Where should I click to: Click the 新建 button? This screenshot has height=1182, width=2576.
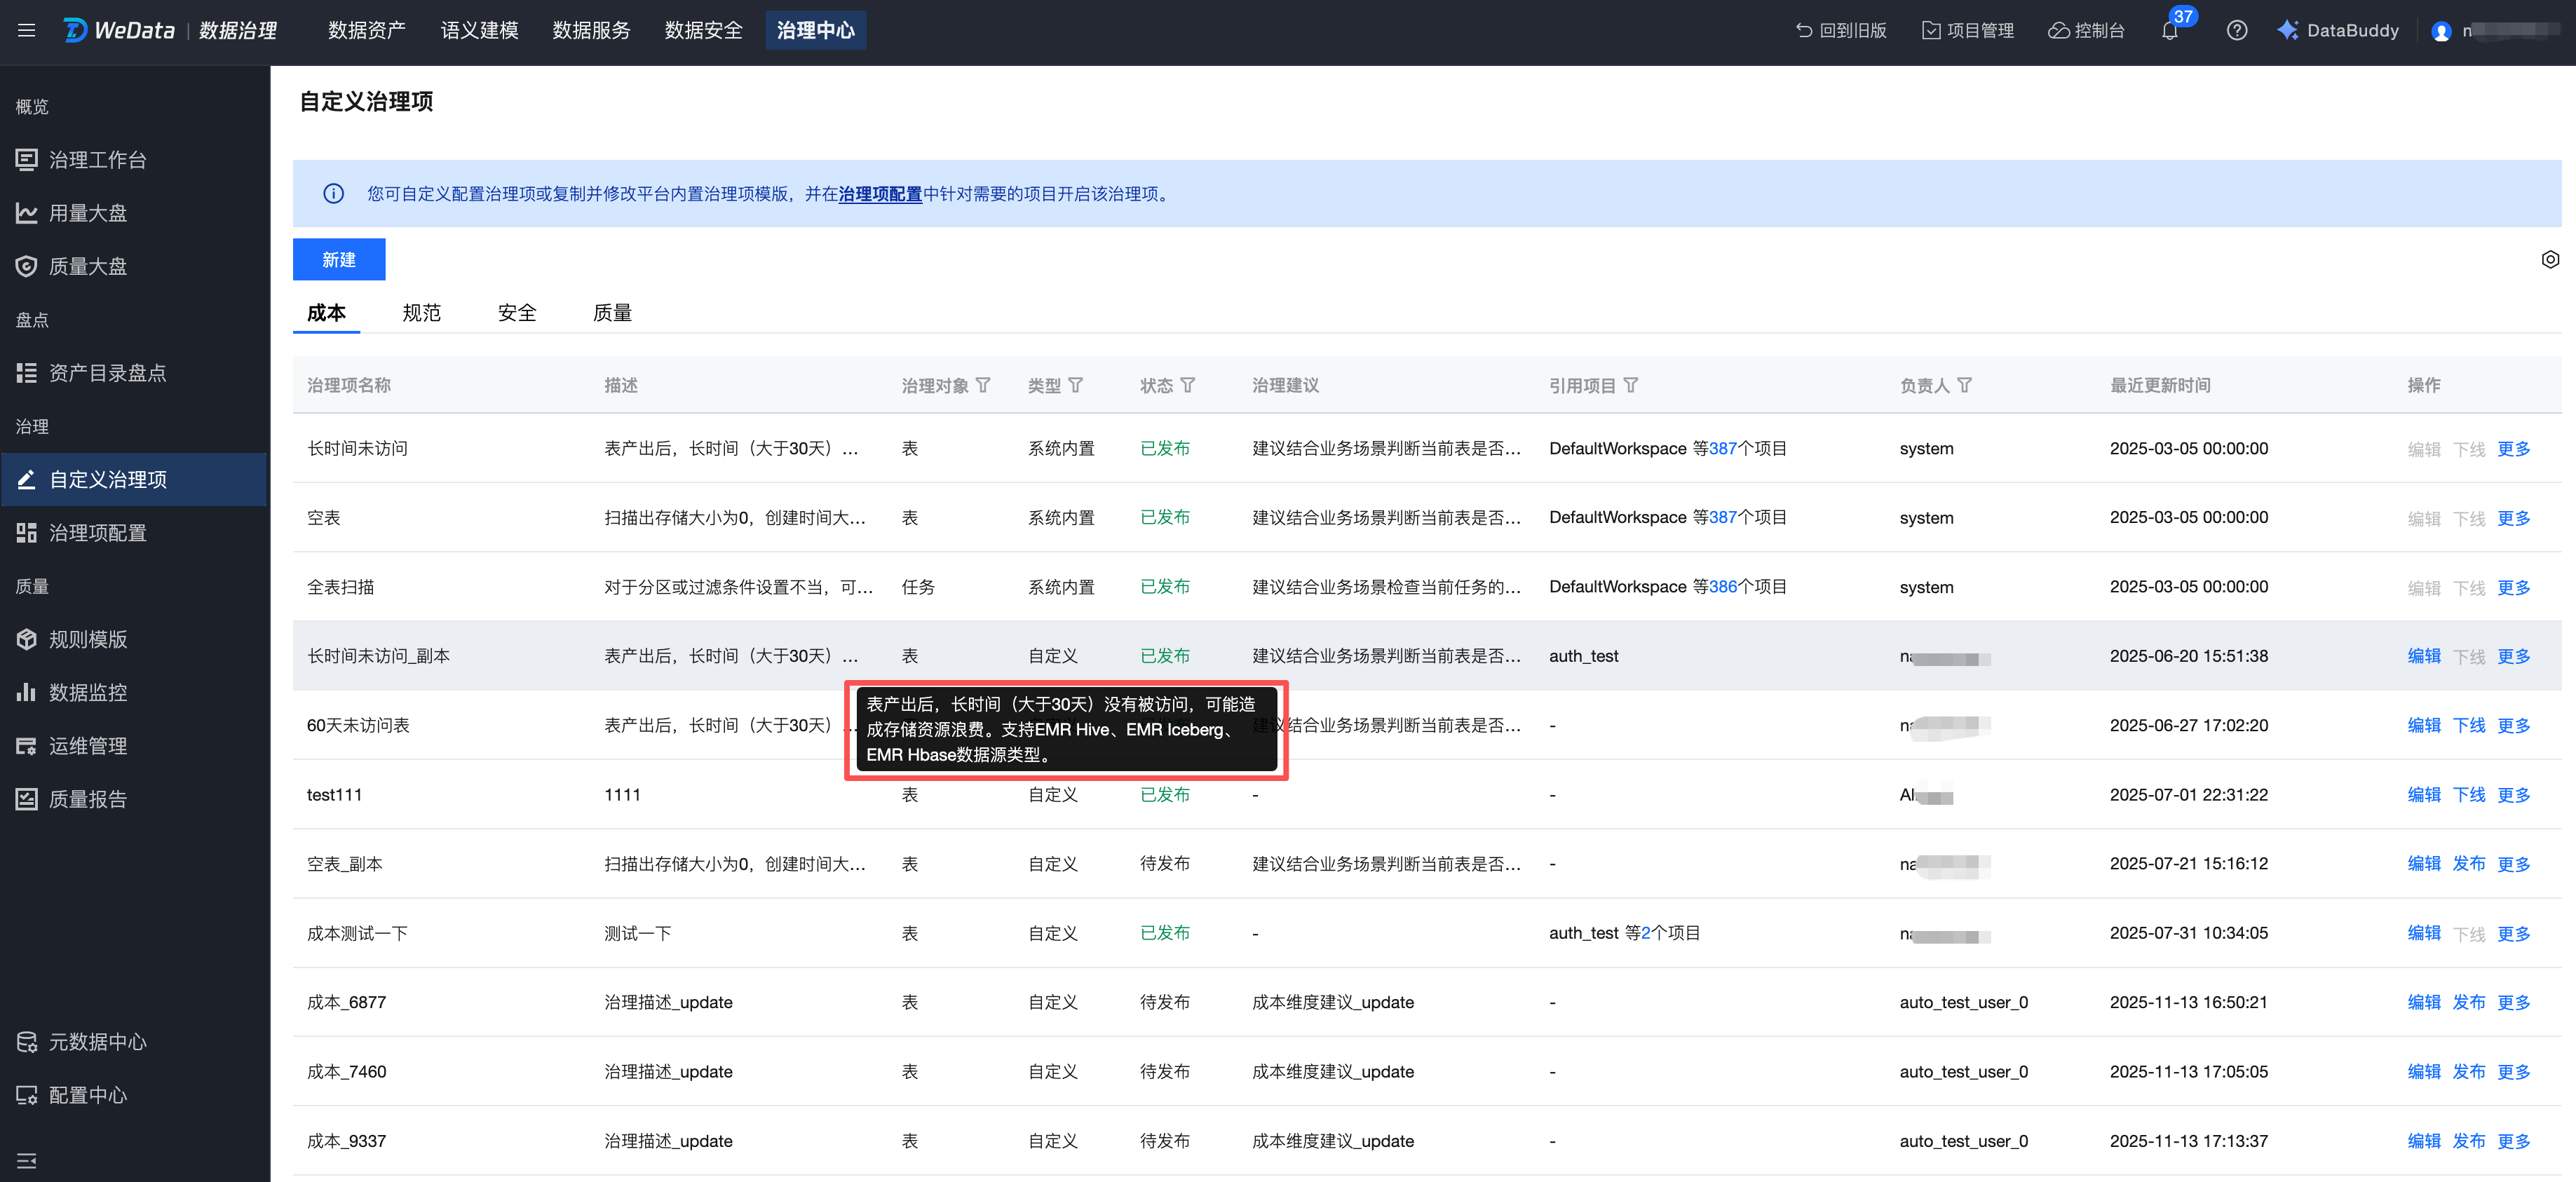click(338, 260)
